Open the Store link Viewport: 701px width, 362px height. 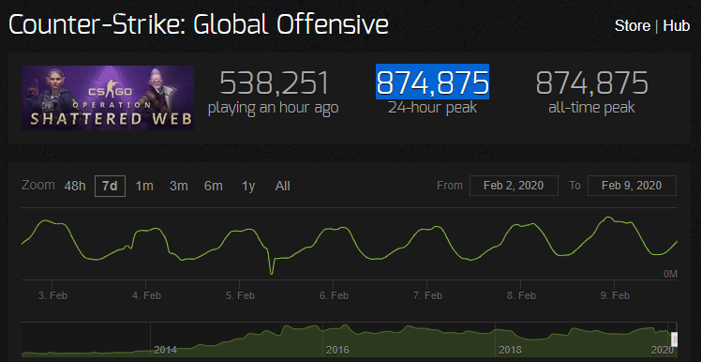pos(633,25)
